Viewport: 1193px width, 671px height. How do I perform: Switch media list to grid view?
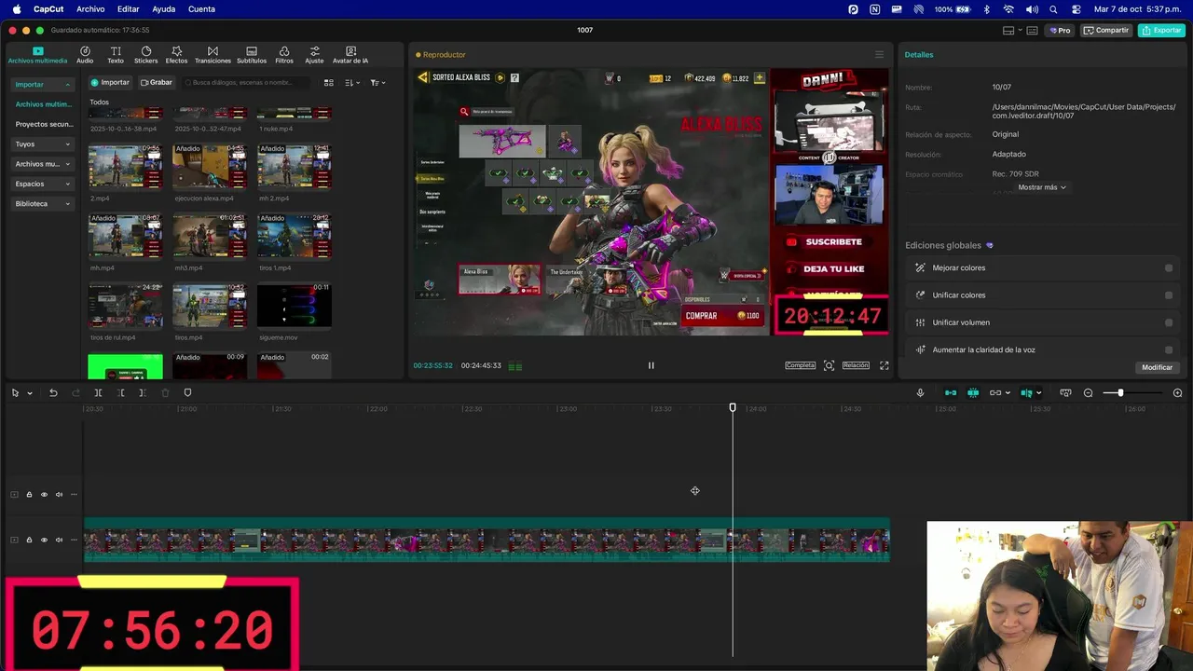pos(328,83)
